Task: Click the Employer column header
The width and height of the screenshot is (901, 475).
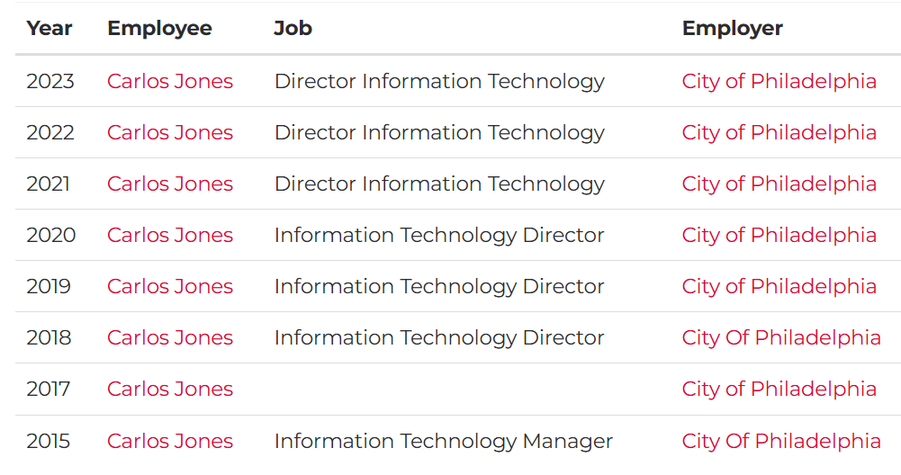Action: (733, 29)
